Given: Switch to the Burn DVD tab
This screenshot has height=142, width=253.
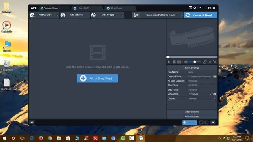Looking at the screenshot, I should tap(83, 8).
